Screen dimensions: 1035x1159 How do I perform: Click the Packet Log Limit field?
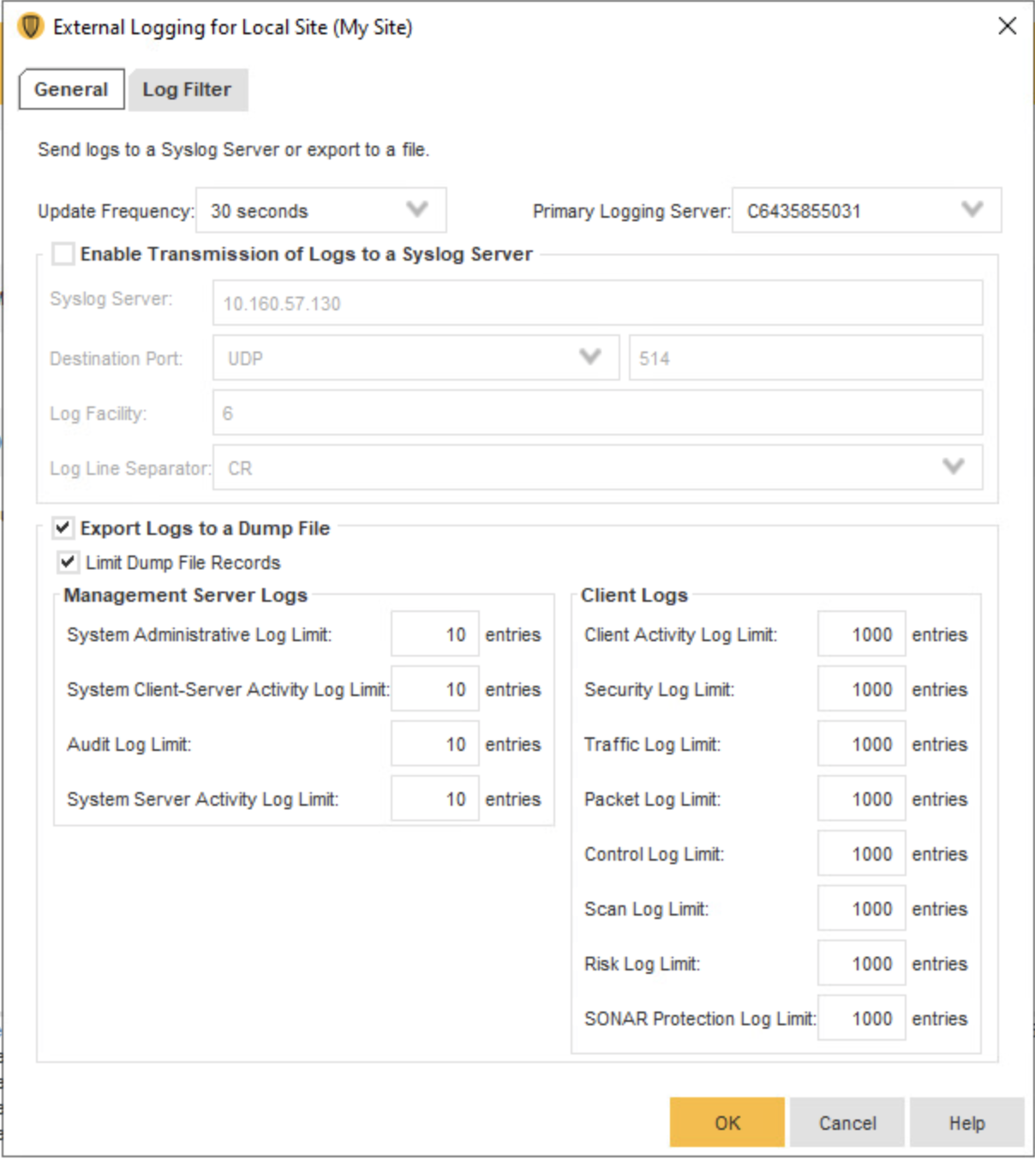point(861,798)
